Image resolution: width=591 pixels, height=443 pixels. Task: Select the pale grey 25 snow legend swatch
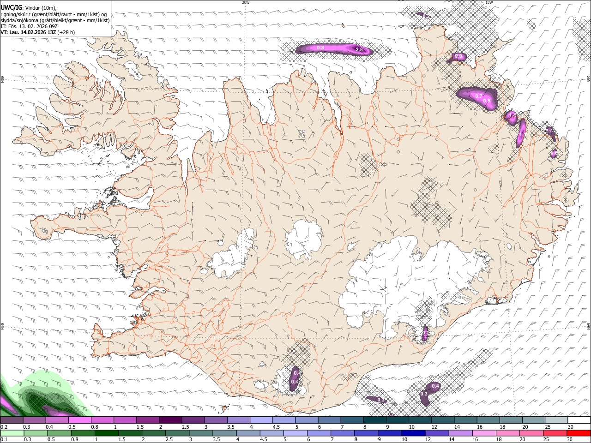click(556, 420)
